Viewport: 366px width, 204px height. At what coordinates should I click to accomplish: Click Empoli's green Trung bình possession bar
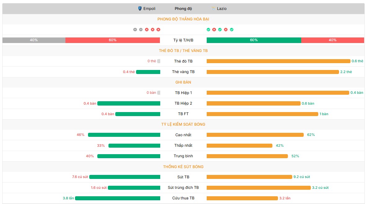(129, 156)
